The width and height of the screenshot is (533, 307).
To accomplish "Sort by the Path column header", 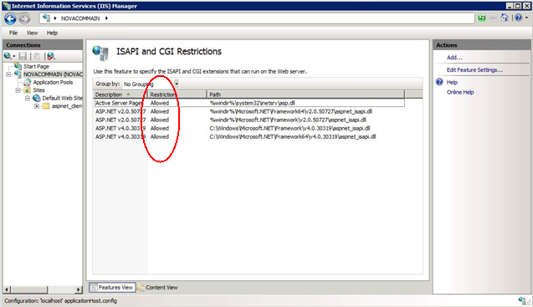I will 305,95.
